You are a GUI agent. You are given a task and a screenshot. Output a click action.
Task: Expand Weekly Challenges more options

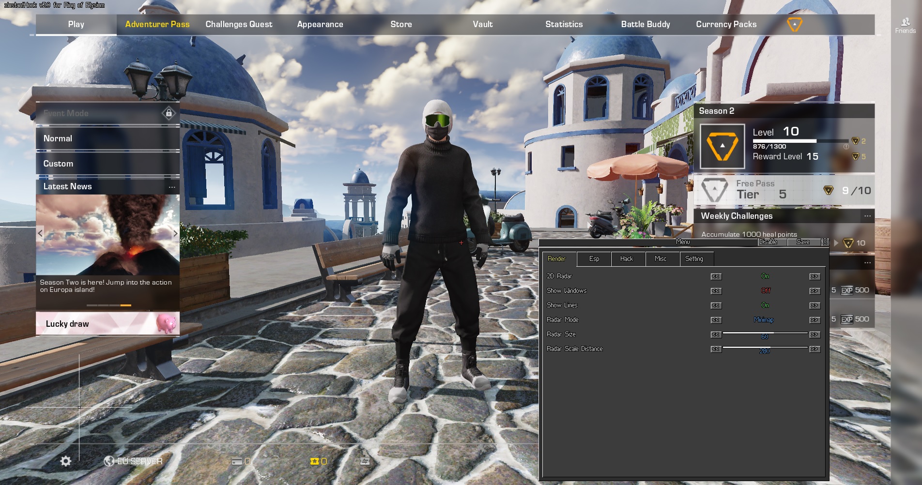point(867,216)
